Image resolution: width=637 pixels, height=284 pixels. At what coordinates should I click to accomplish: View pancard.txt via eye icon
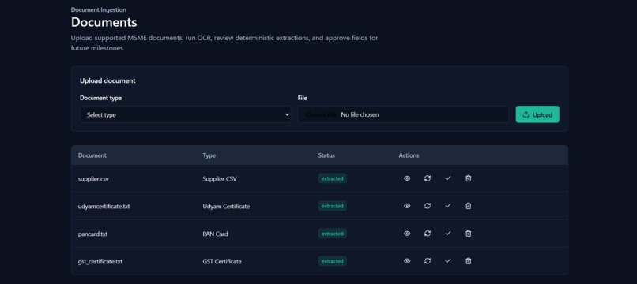coord(407,234)
